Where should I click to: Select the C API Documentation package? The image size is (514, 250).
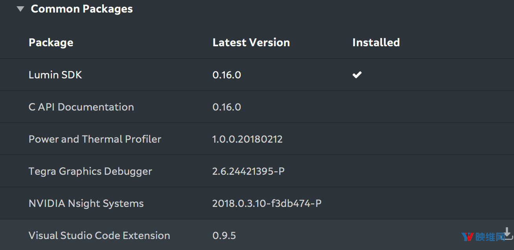pyautogui.click(x=81, y=107)
